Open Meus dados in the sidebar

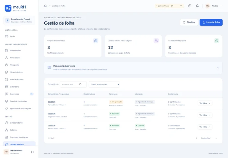[19, 58]
